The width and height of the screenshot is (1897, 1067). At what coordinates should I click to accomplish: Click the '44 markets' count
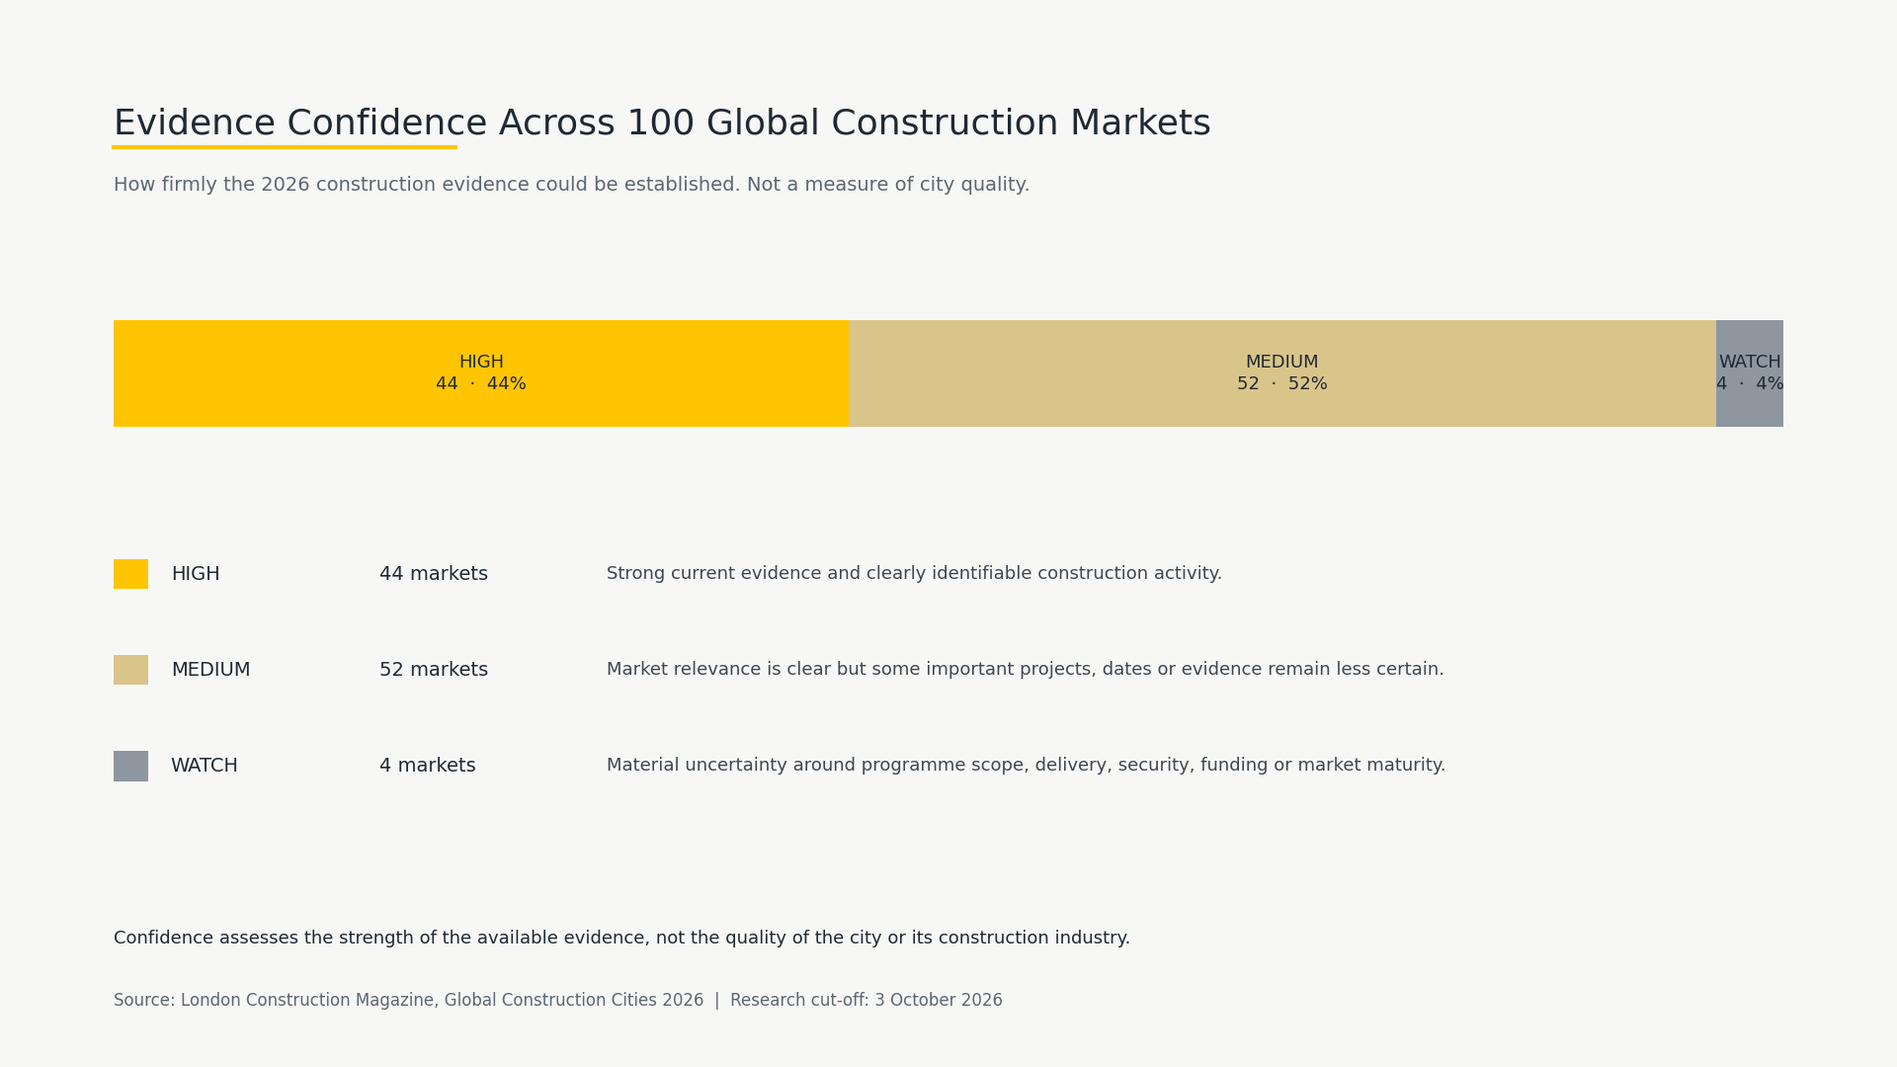[x=434, y=574]
